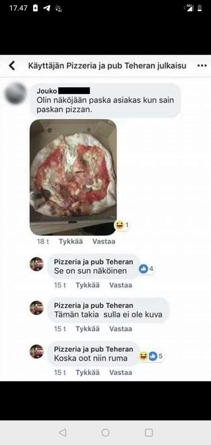Screen dimensions: 211x445
Task: View thumbs-up reactions on 'Se on sun näköinen'
Action: (146, 269)
